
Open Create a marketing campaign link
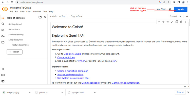point(73,71)
